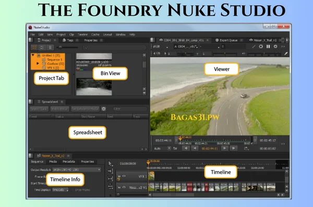Step back one frame
The width and height of the screenshot is (313, 207).
pos(195,148)
